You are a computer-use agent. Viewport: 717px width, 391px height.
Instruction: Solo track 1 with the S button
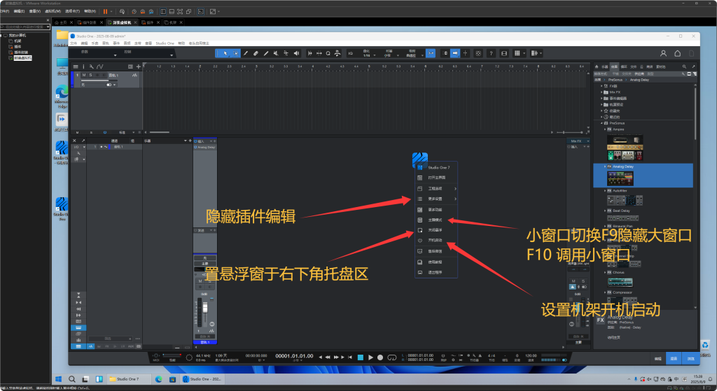[90, 75]
